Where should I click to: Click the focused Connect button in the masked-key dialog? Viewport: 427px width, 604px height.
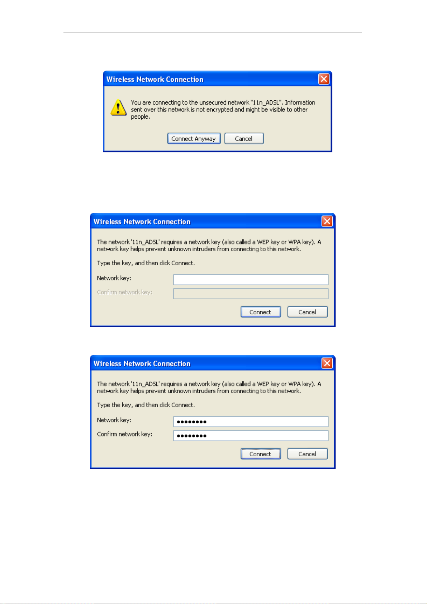(261, 454)
